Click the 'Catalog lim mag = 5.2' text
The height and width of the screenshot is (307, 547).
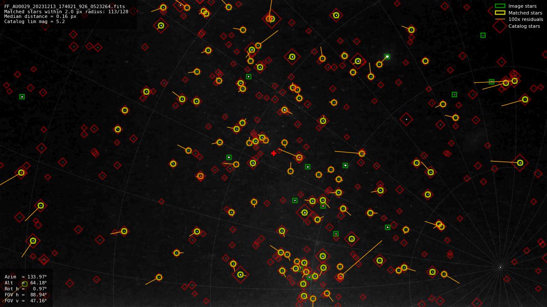[35, 21]
